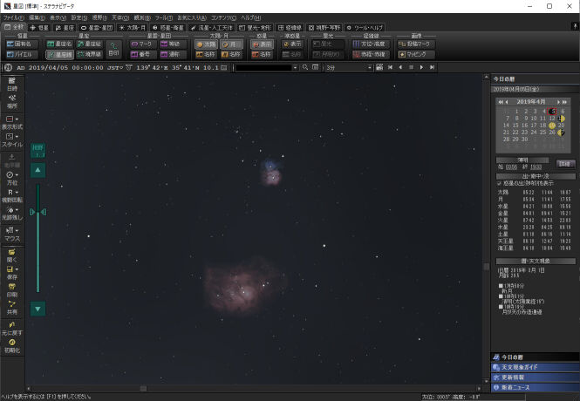Viewport: 580px width, 401px height.
Task: Click the 詳細 details button
Action: click(565, 164)
